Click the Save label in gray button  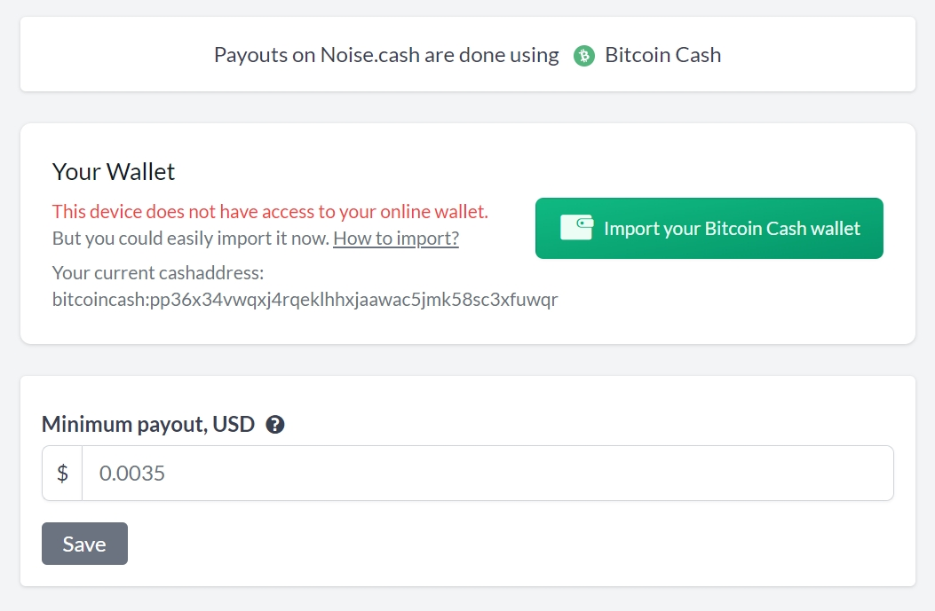(x=84, y=544)
